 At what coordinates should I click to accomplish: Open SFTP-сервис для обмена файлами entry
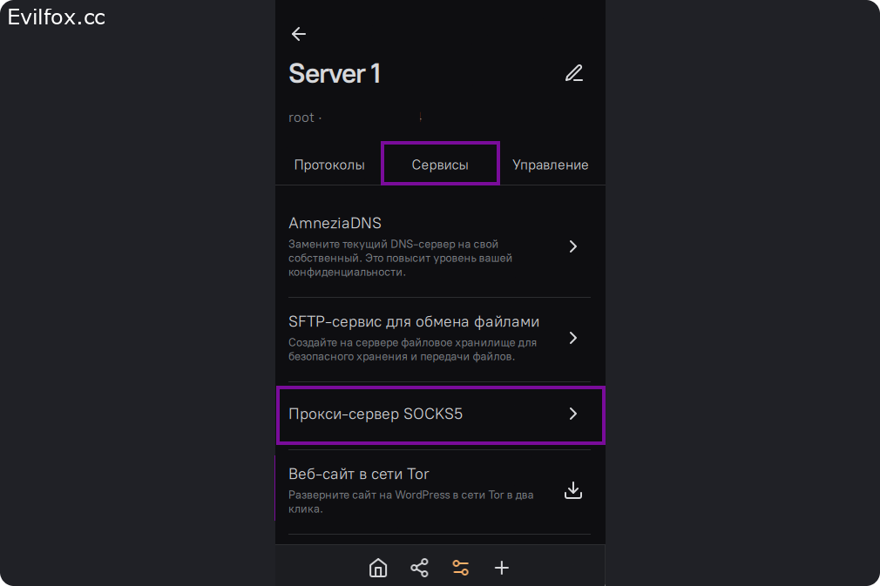[414, 322]
